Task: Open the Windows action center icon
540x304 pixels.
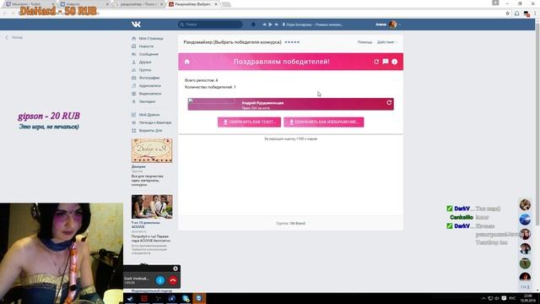Action: (504, 298)
